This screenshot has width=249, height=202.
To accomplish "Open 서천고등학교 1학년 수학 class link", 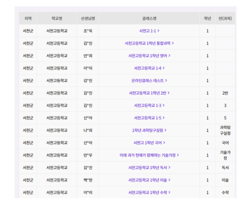I will [149, 193].
